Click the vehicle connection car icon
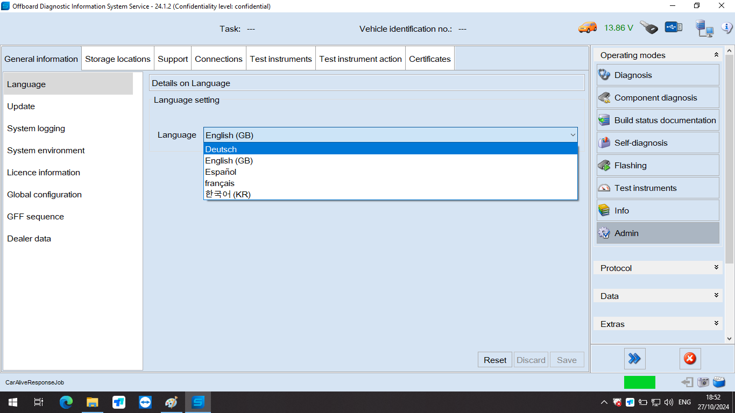The image size is (735, 413). click(x=587, y=27)
